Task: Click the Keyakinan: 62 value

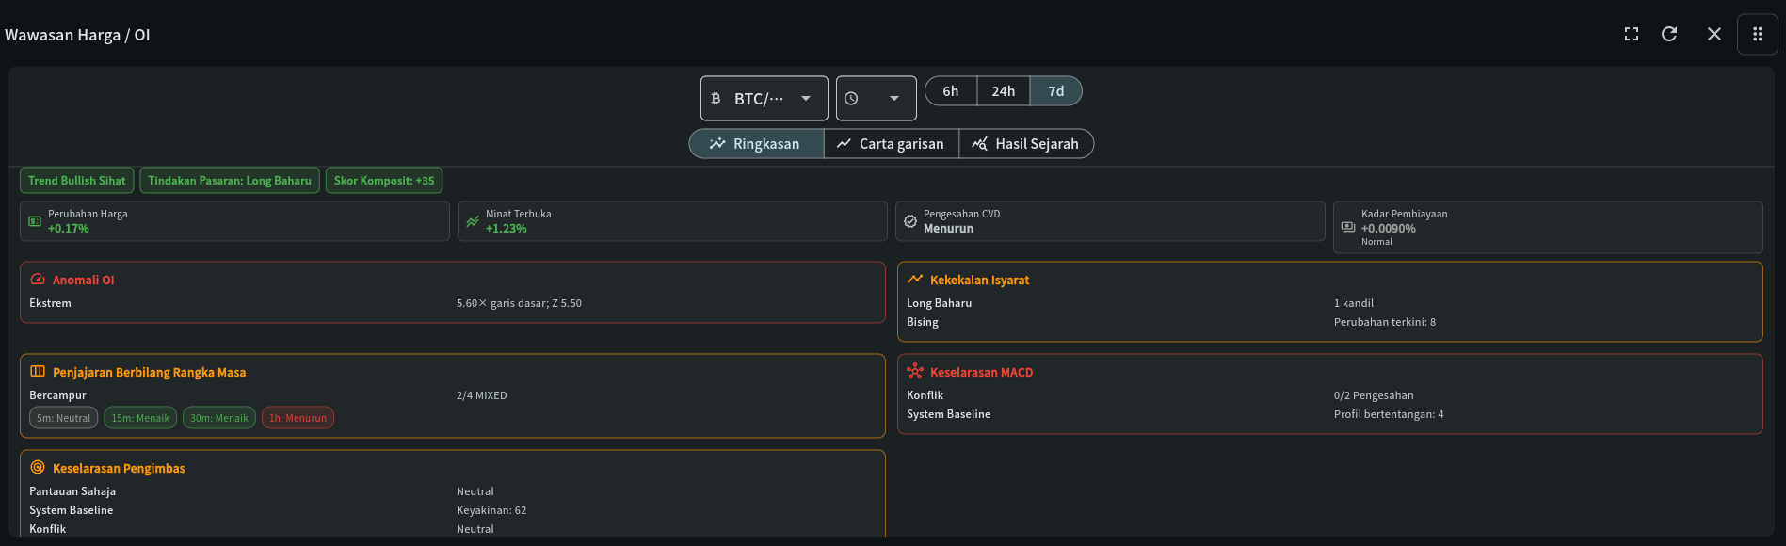Action: point(491,510)
